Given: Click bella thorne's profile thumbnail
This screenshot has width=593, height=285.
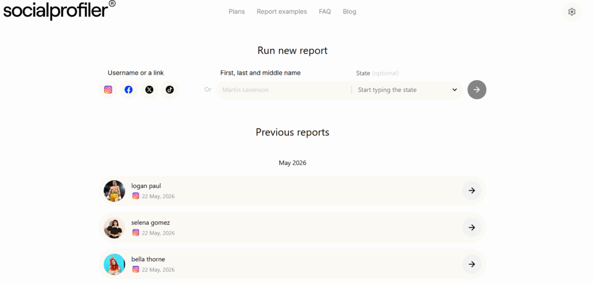Looking at the screenshot, I should (114, 264).
